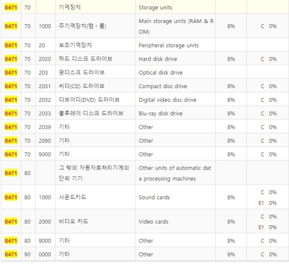Select code '2032' cell
This screenshot has width=289, height=264.
[x=45, y=100]
